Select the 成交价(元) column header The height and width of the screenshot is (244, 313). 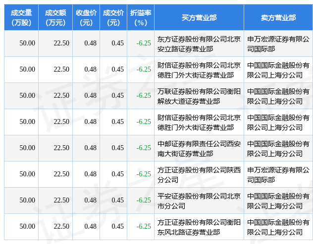click(113, 17)
